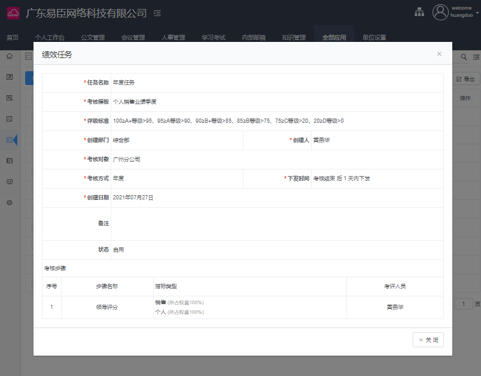481x376 pixels.
Task: Click the 绩效任务 dialog title
Action: (x=57, y=54)
